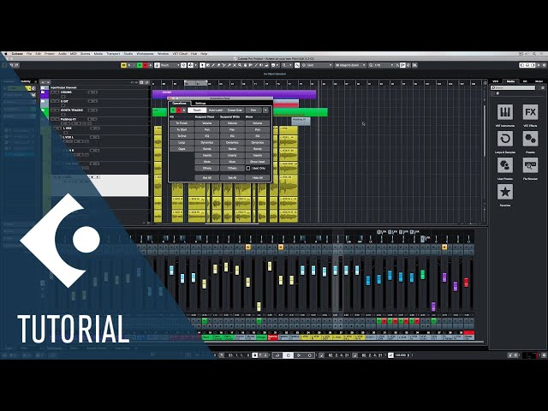Click To Start fill button

[182, 129]
